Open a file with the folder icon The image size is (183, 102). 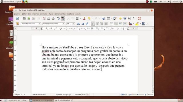[24, 18]
